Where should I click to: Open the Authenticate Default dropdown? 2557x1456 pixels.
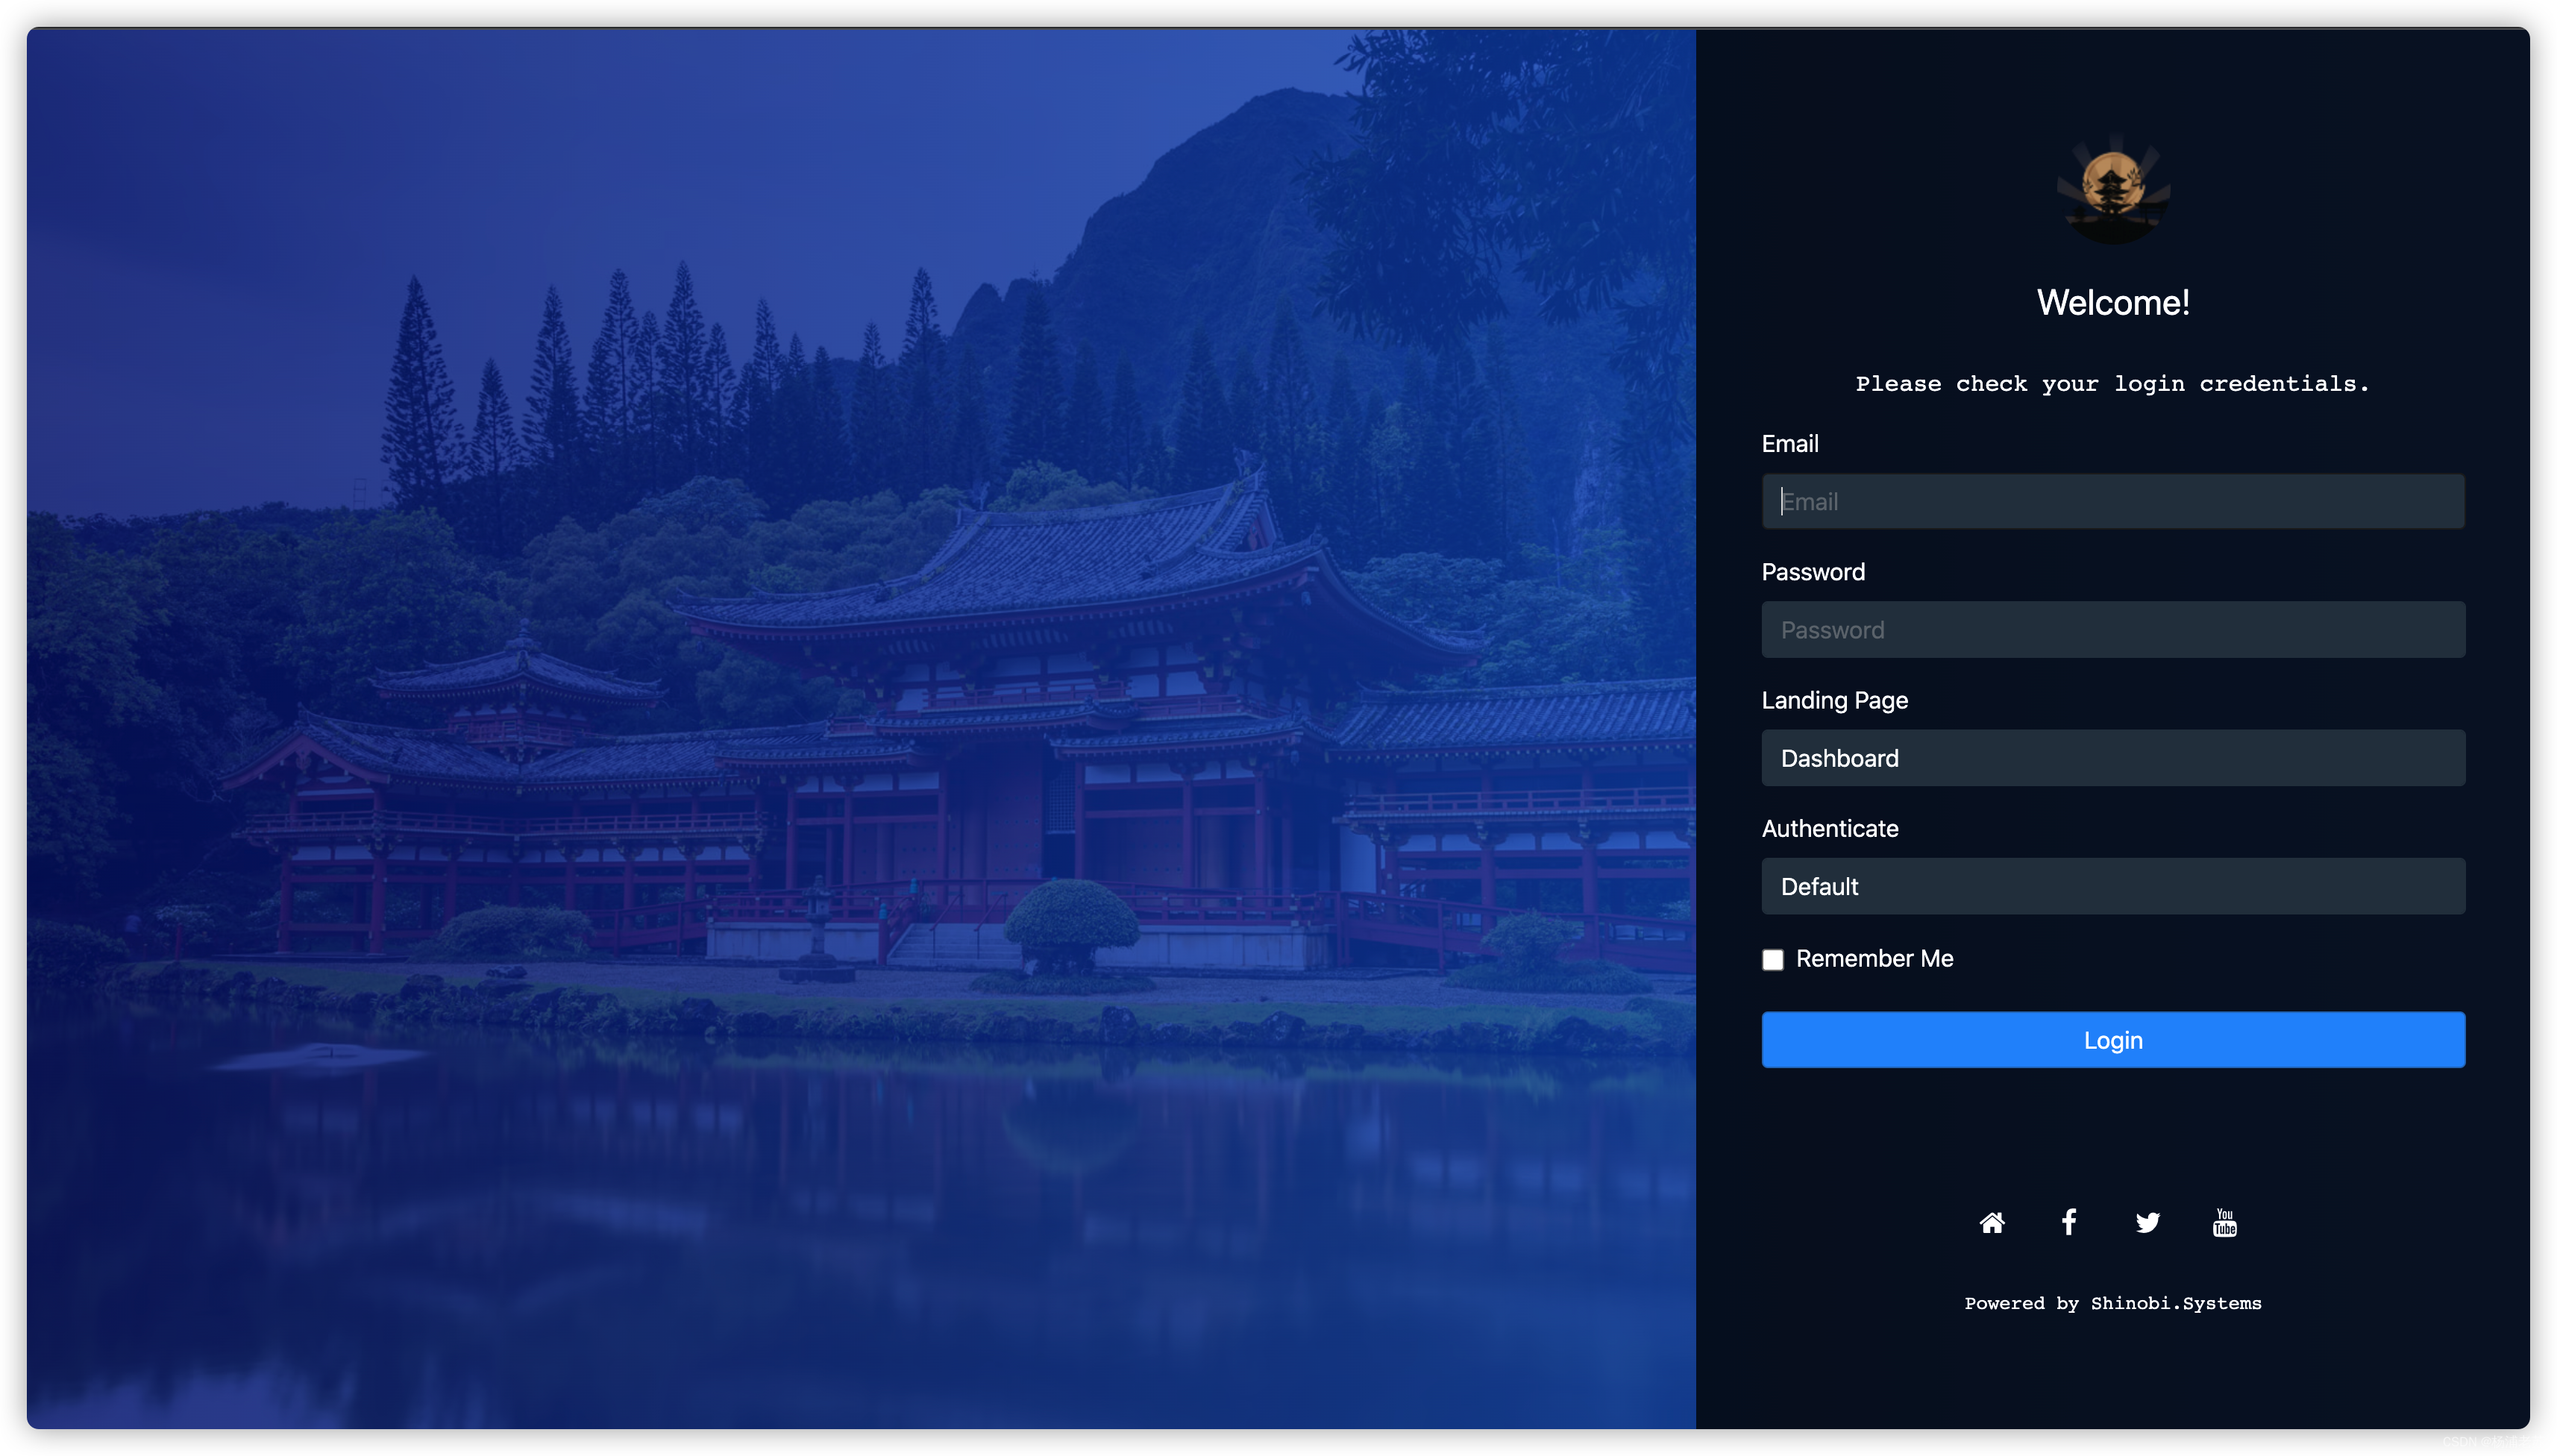tap(2112, 886)
